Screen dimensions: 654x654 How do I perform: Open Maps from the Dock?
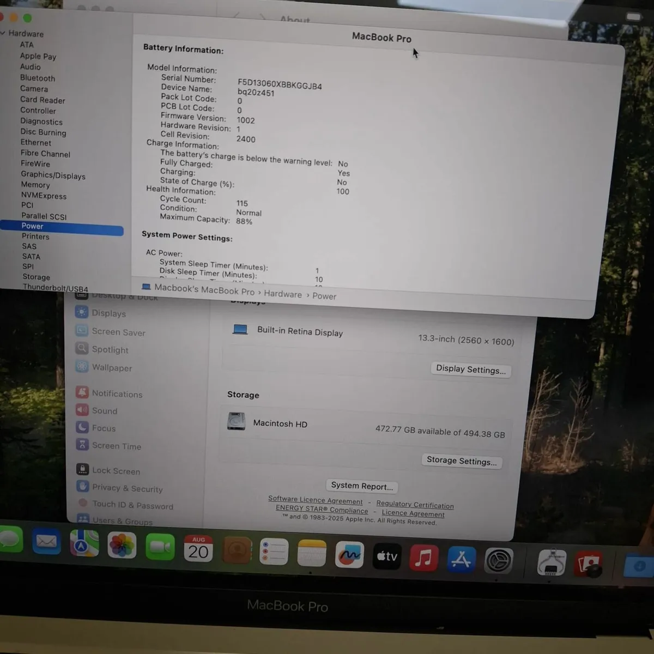[84, 543]
